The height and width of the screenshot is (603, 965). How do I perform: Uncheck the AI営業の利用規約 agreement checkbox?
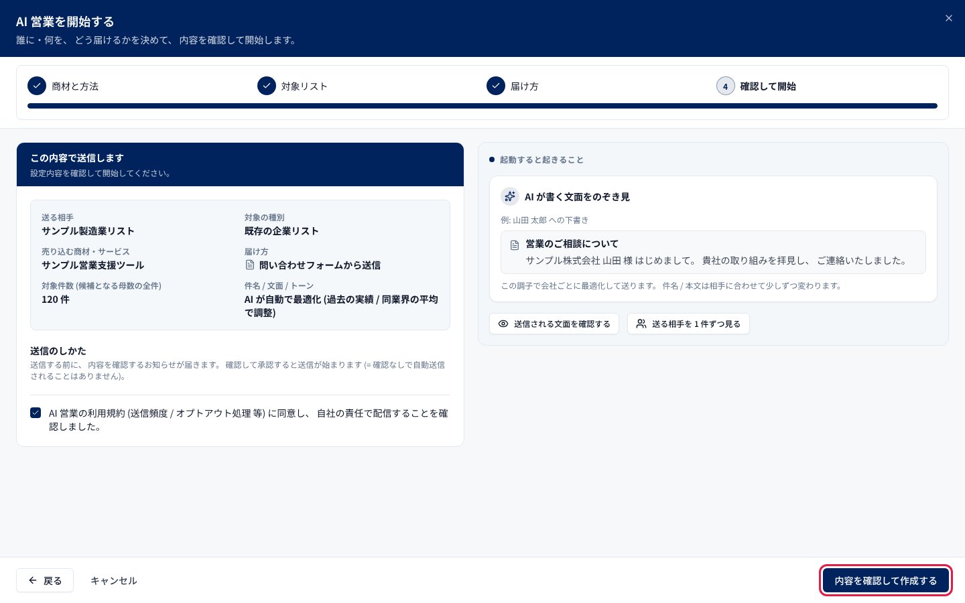click(x=36, y=413)
